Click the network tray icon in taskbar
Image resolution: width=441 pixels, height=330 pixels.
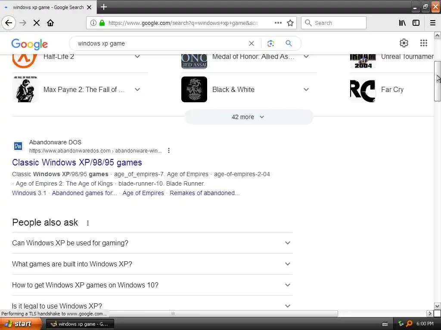(401, 324)
